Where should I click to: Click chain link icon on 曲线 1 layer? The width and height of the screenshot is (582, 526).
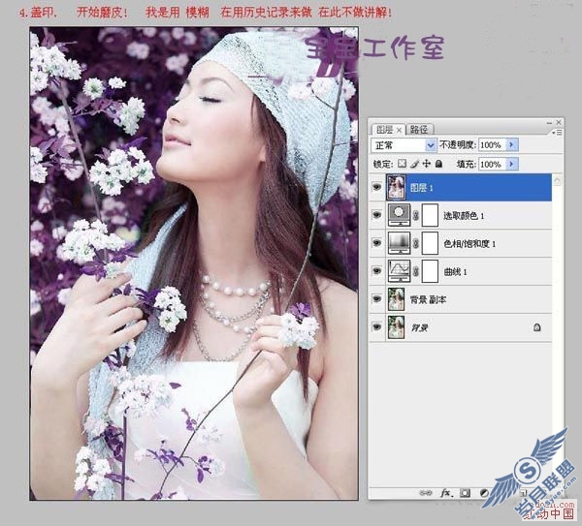[x=416, y=271]
